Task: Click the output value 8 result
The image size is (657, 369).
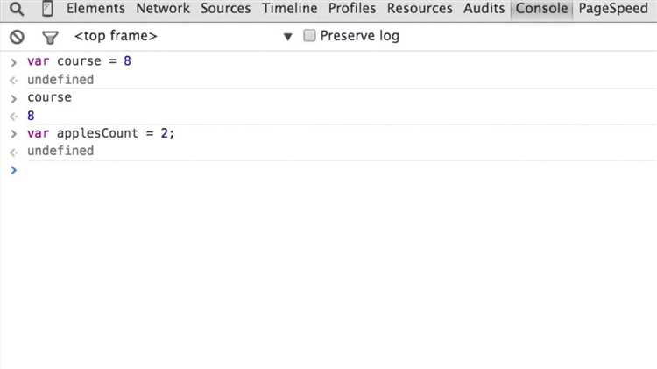Action: 31,115
